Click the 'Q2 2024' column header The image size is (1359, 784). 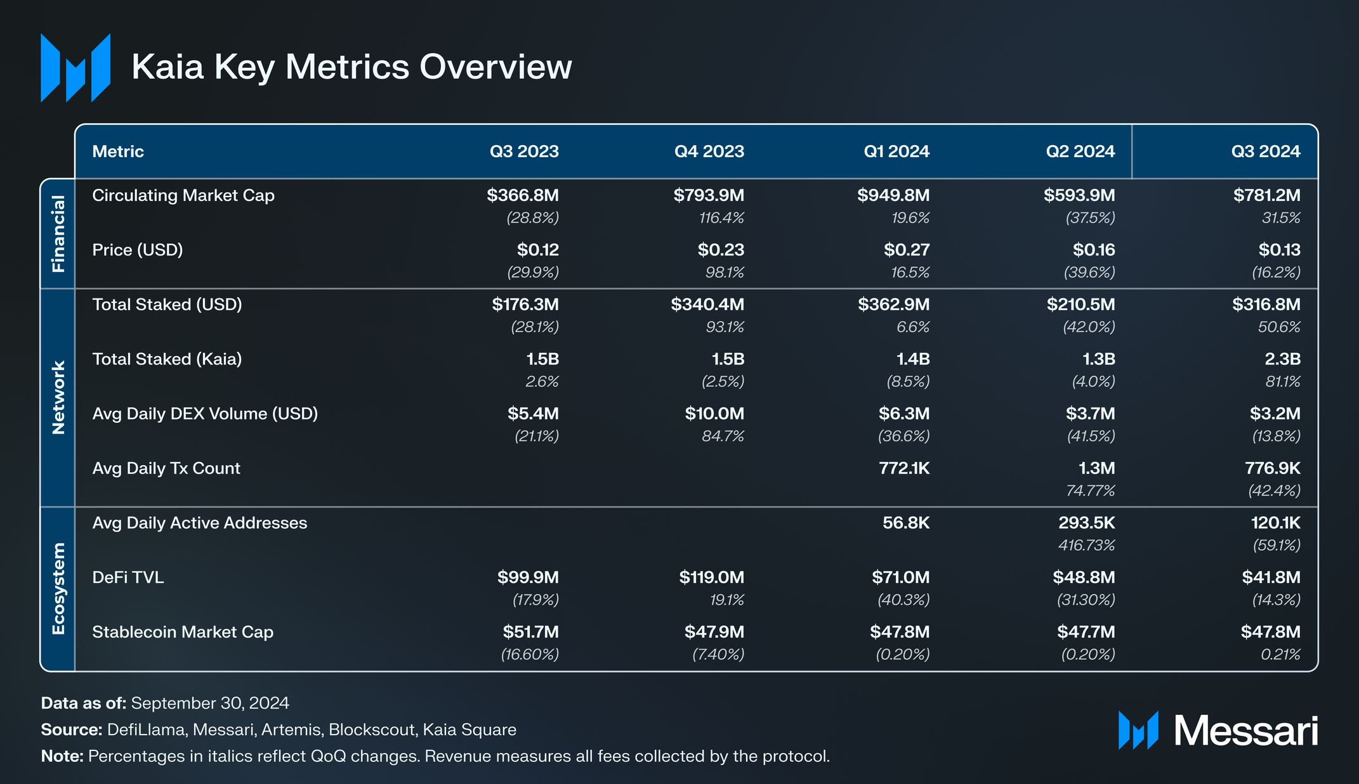(1080, 151)
